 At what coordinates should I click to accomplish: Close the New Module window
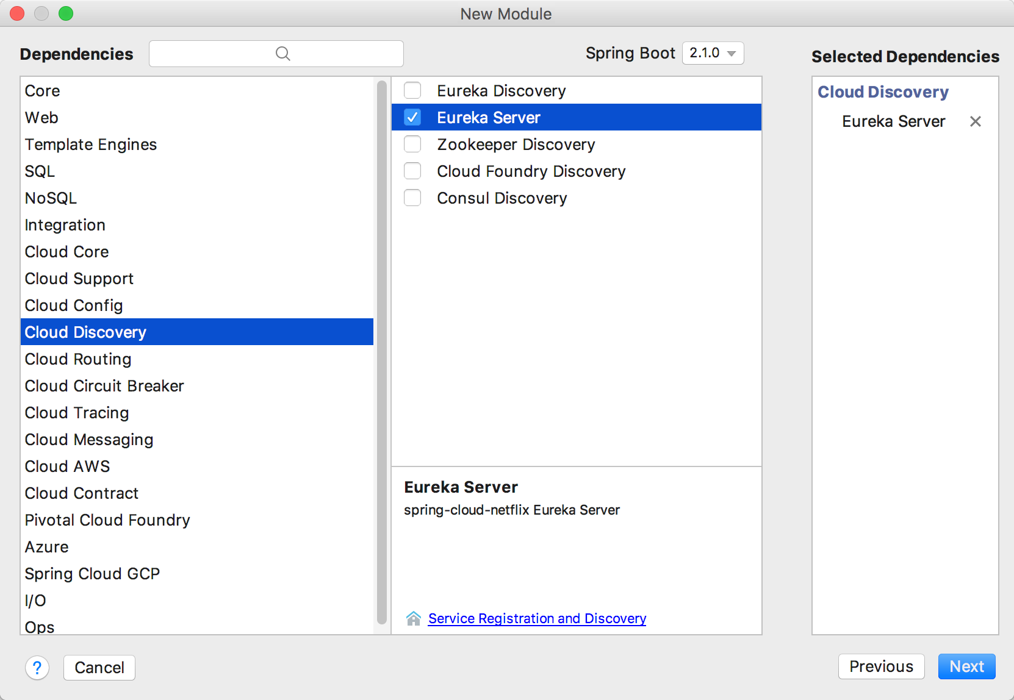coord(17,13)
